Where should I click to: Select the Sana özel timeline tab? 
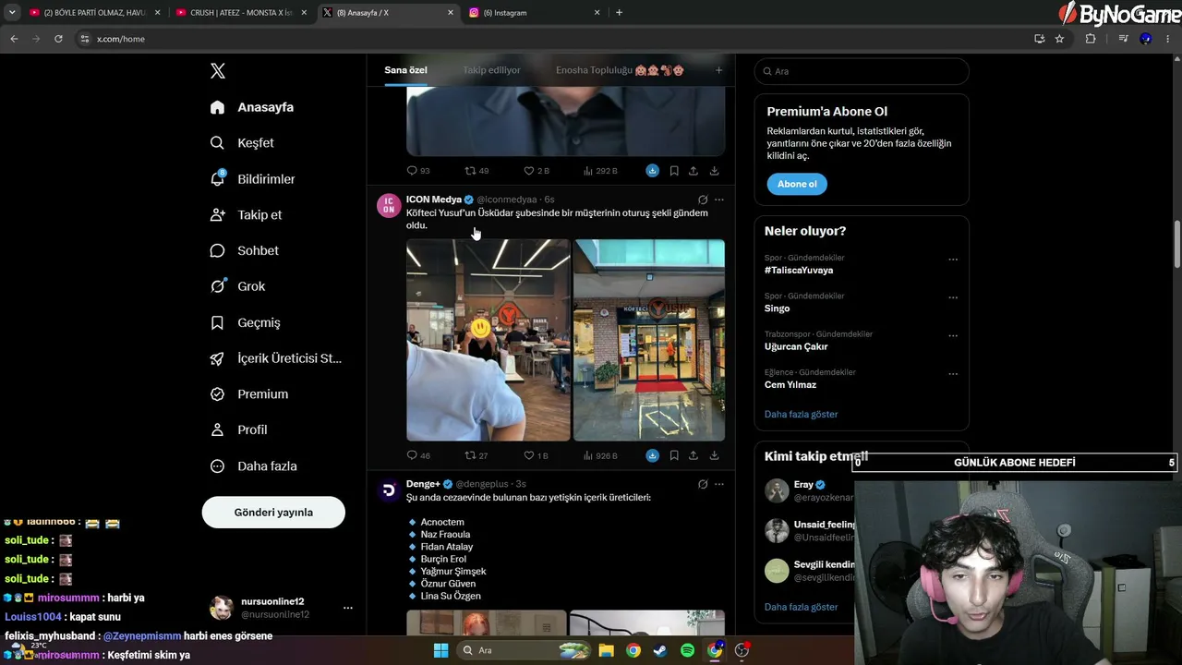[405, 70]
